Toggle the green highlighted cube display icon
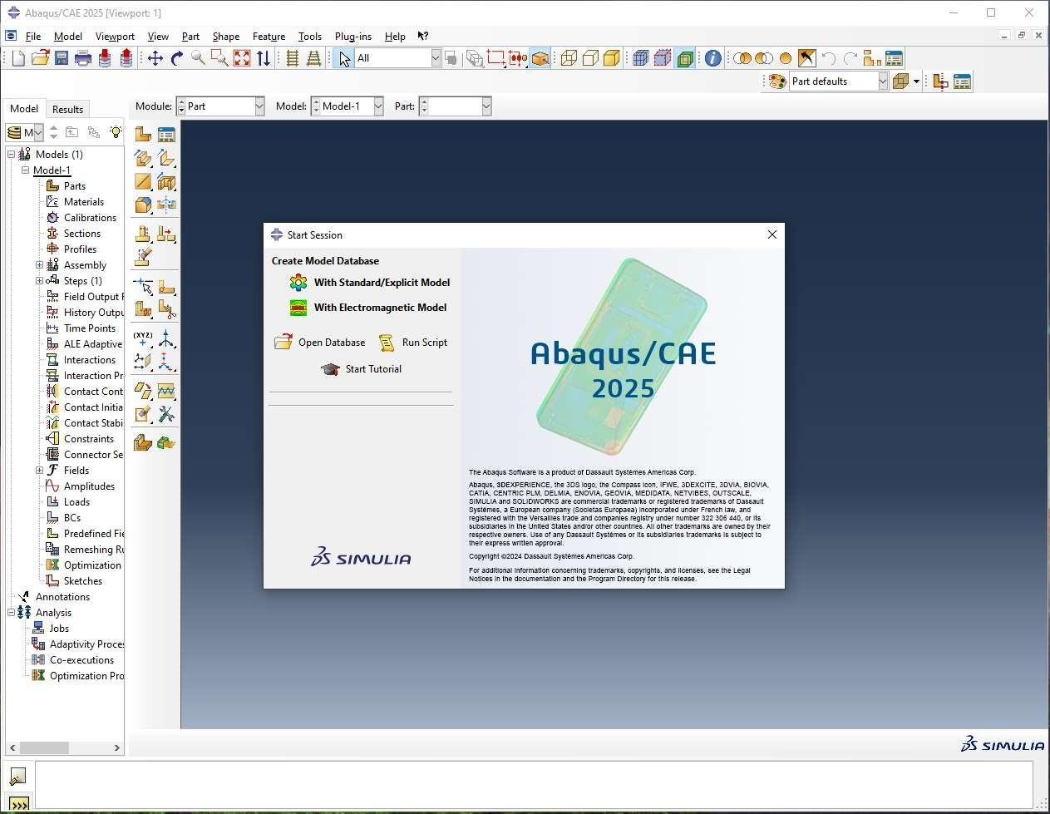This screenshot has height=814, width=1050. click(685, 58)
